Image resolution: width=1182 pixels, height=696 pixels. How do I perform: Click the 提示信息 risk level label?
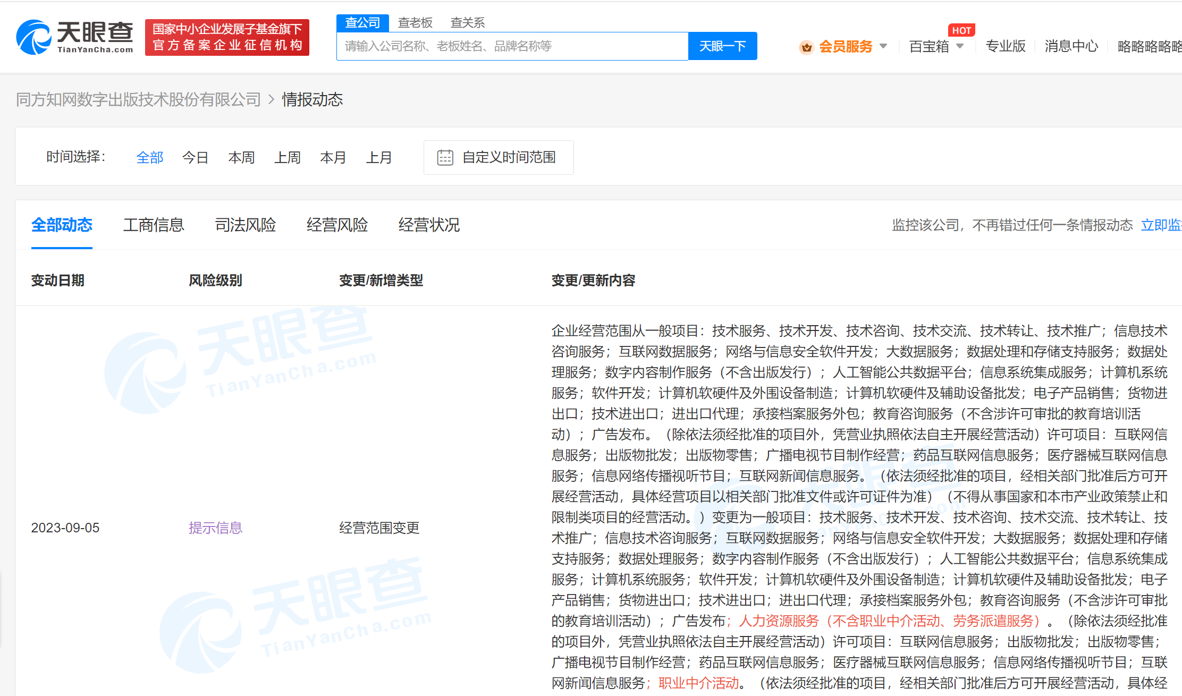(x=215, y=528)
